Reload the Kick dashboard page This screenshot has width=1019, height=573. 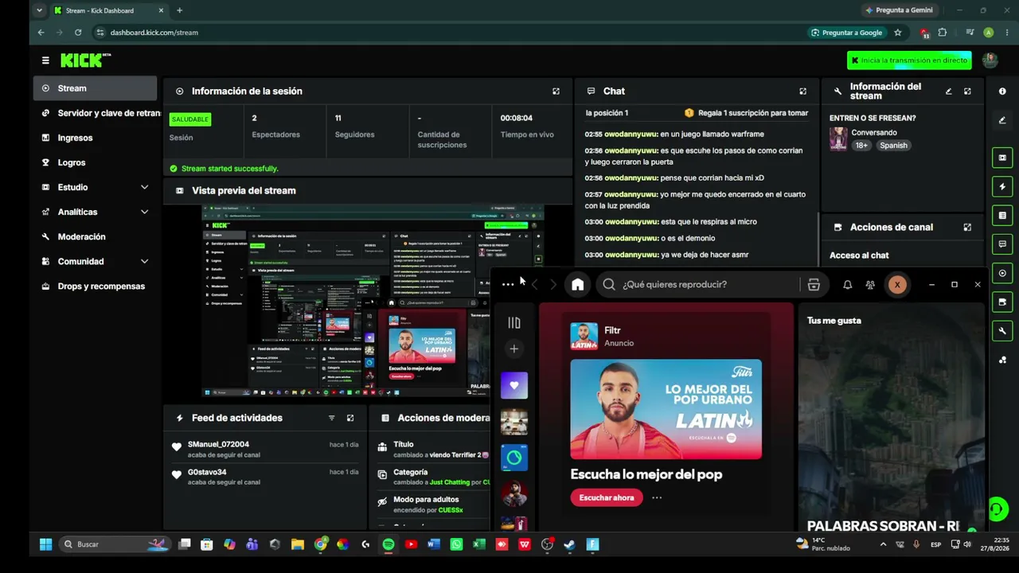pyautogui.click(x=78, y=33)
